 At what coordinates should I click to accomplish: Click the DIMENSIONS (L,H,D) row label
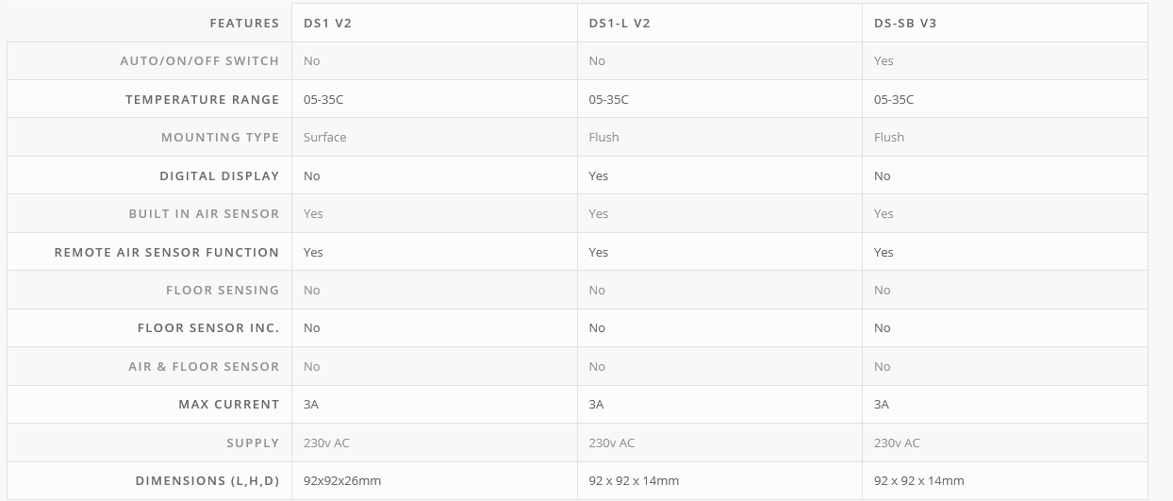tap(207, 481)
